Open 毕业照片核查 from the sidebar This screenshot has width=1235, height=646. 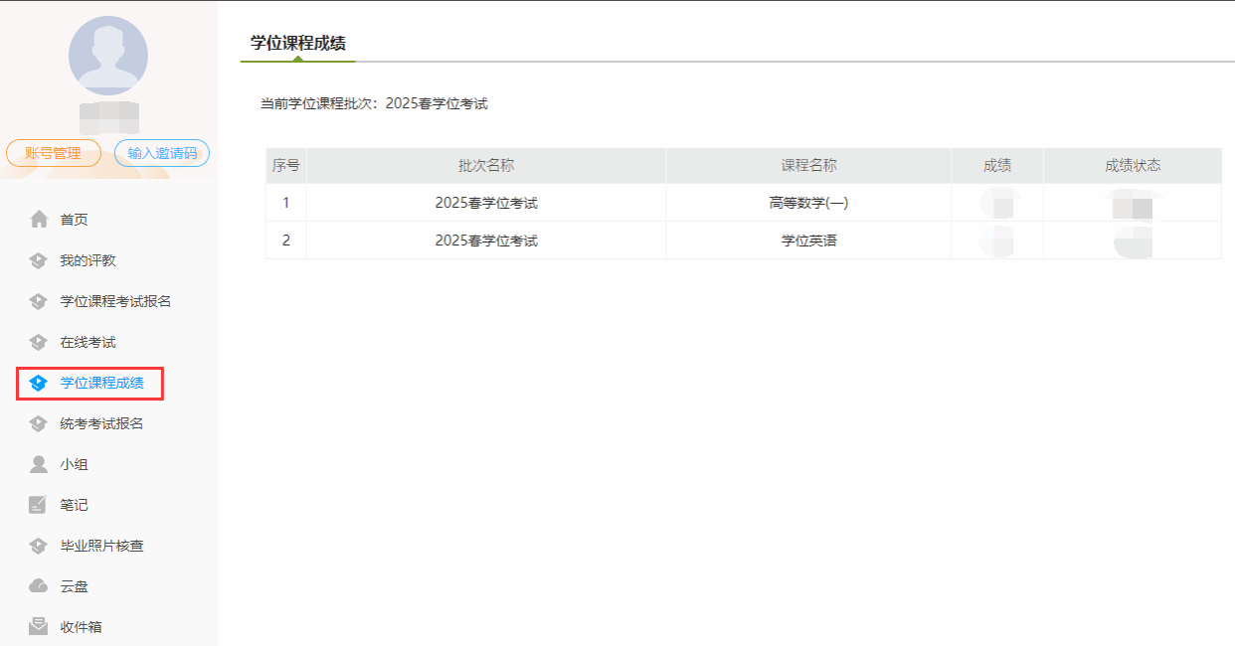click(101, 546)
